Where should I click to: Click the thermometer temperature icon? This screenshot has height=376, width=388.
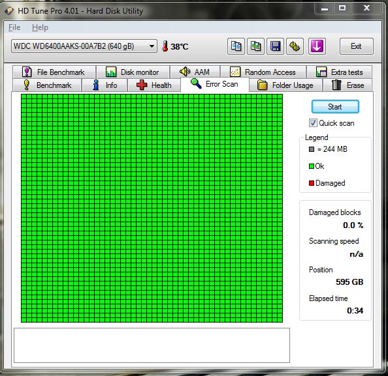[x=165, y=46]
